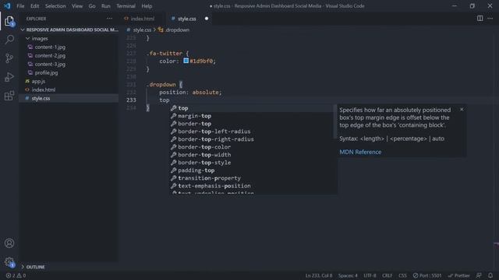
Task: Click the style.css breadcrumb
Action: (x=142, y=30)
